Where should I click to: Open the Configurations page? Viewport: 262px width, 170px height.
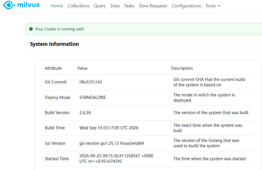tap(186, 6)
